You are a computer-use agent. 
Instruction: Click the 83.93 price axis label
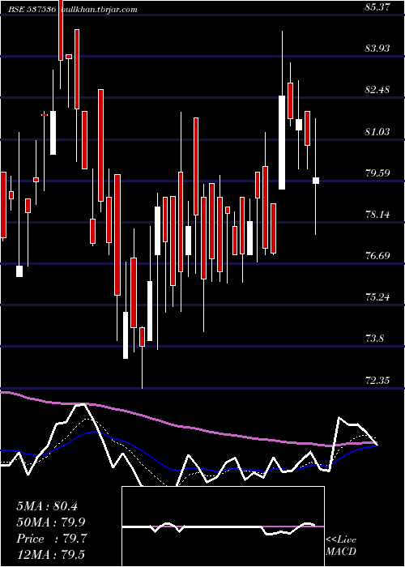pos(377,48)
